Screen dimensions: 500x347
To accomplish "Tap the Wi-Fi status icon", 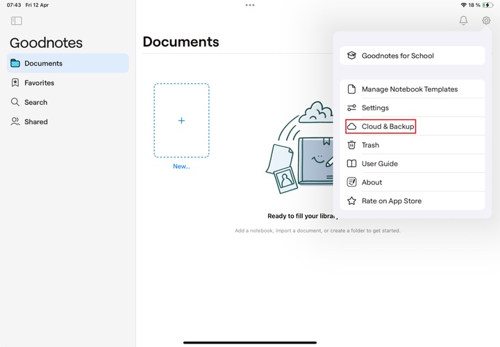I will click(x=464, y=5).
